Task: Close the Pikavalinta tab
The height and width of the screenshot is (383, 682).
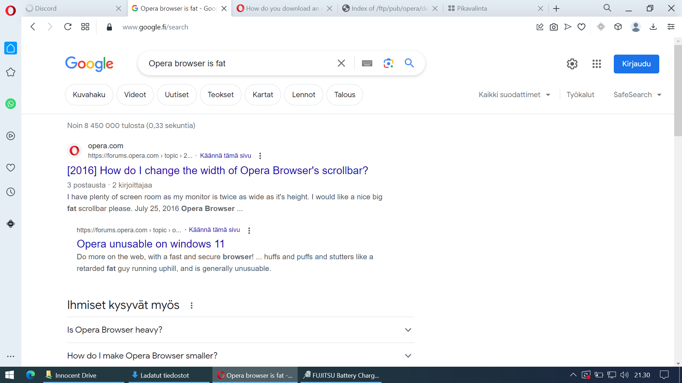Action: (x=541, y=9)
